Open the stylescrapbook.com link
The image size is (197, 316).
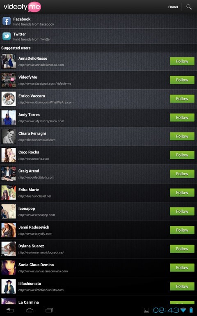coord(41,121)
